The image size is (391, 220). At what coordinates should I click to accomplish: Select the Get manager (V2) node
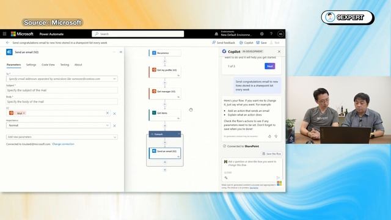pos(165,94)
